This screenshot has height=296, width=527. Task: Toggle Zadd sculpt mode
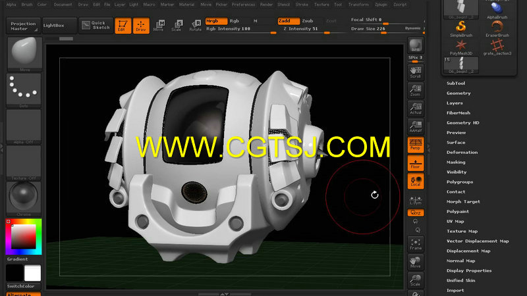pyautogui.click(x=289, y=21)
